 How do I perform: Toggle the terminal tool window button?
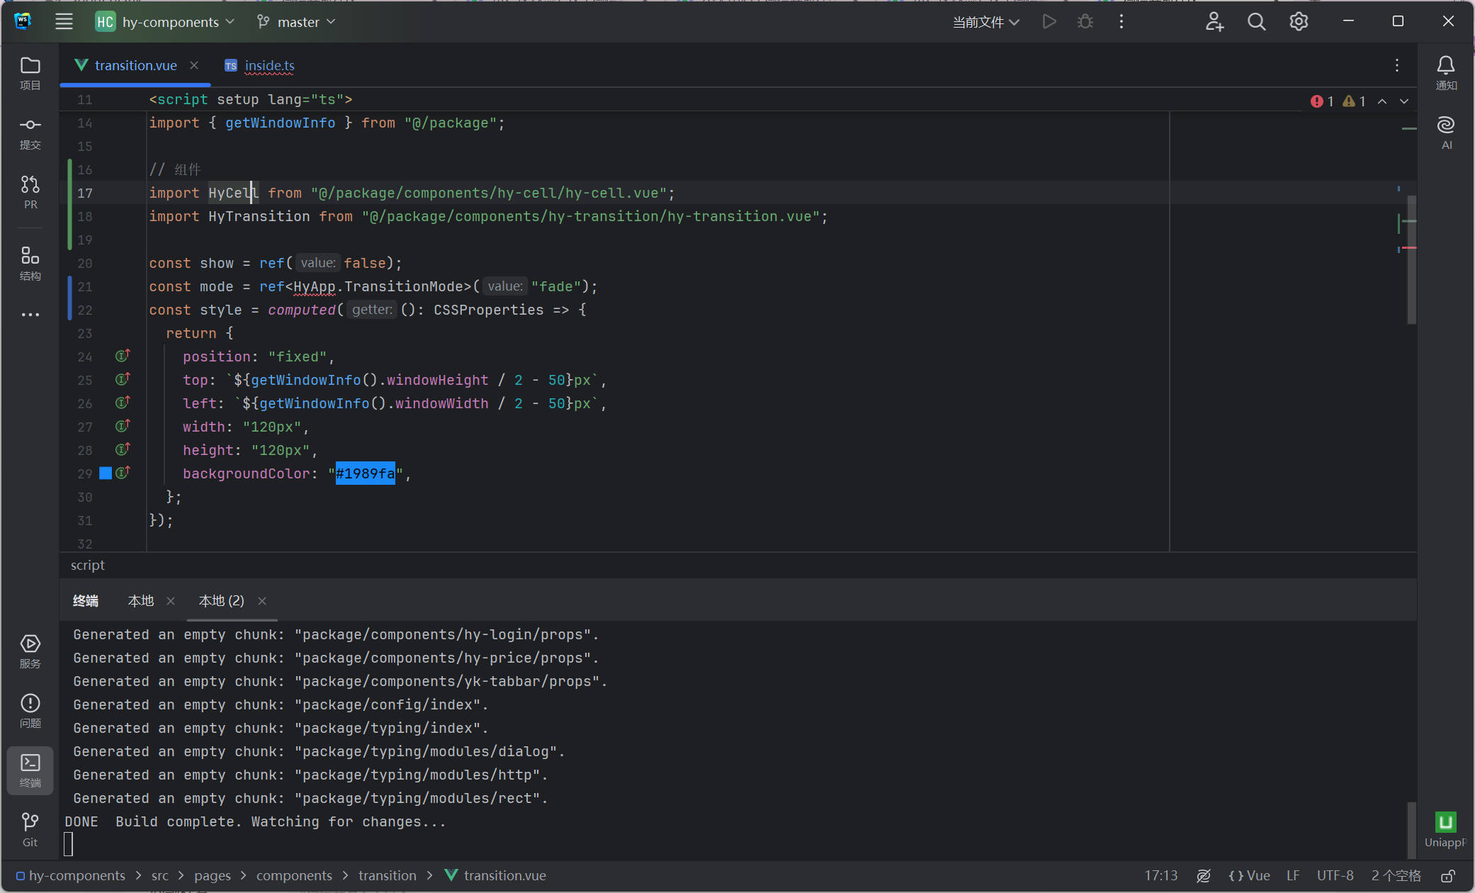30,770
